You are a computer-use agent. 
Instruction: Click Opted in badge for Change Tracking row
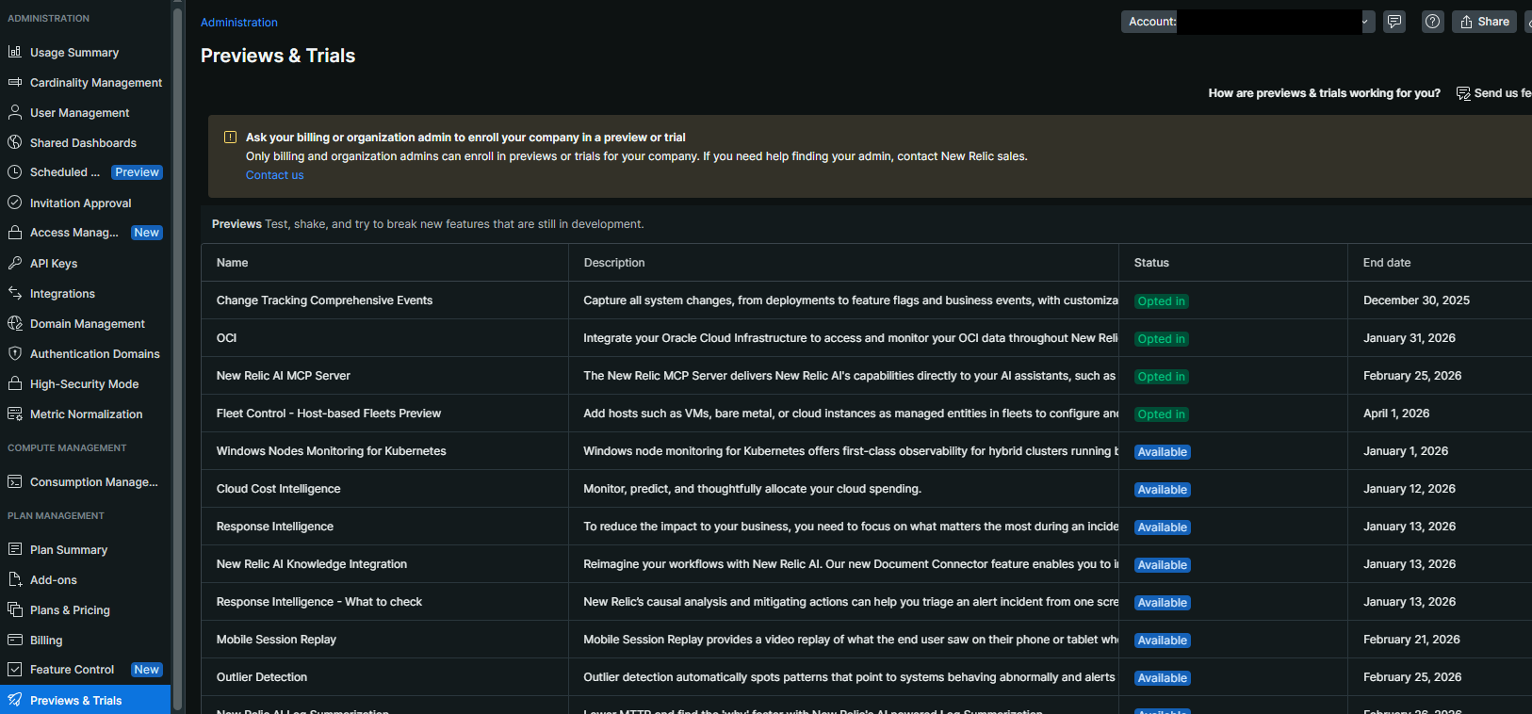1161,301
